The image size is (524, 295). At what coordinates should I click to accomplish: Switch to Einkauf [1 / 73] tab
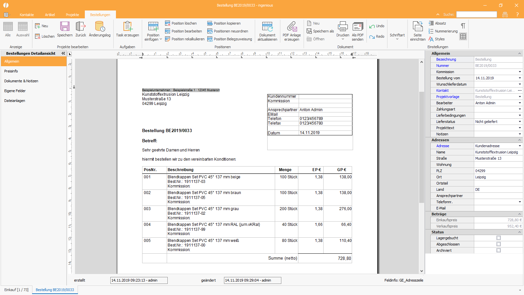point(16,290)
